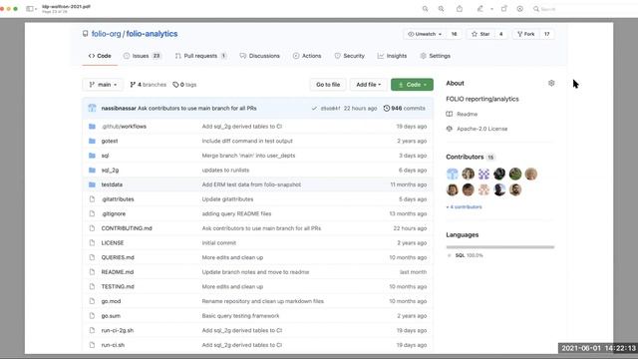Open the folio-analytics repository link
This screenshot has height=359, width=638.
(152, 34)
